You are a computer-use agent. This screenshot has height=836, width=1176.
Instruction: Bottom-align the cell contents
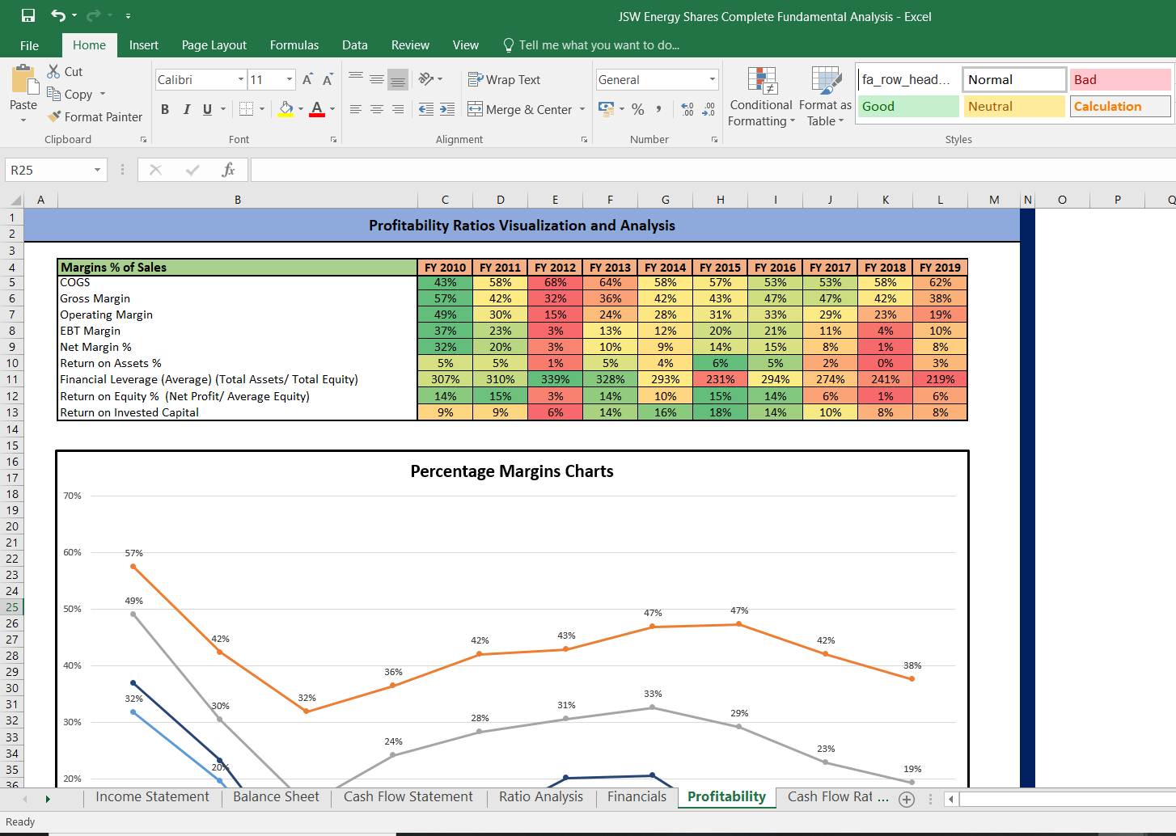point(398,79)
